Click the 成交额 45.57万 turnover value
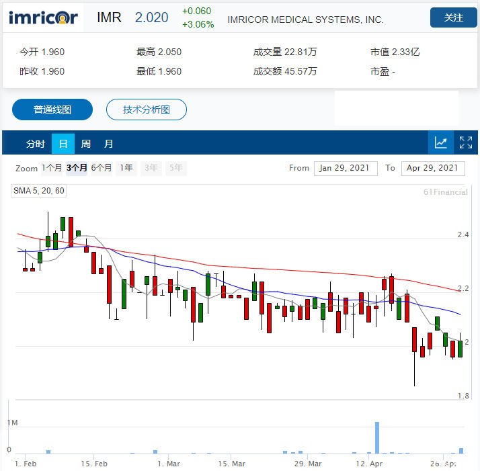Viewport: 480px width, 471px height. (284, 71)
